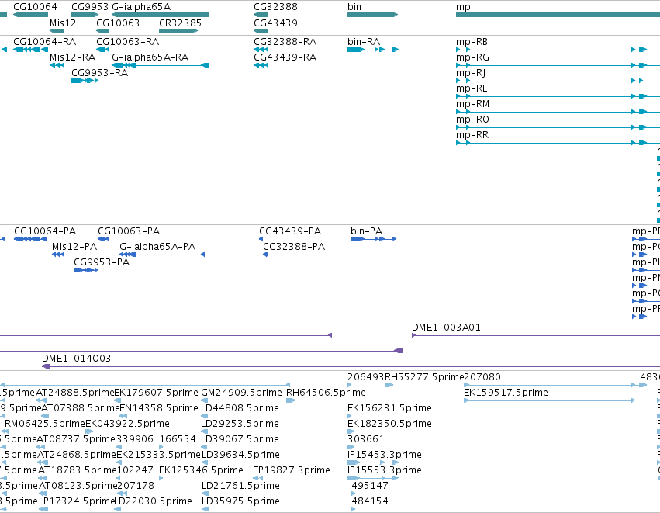Screen dimensions: 660x513
Task: Select the G-ialpha65A-PA protein label
Action: click(x=157, y=247)
